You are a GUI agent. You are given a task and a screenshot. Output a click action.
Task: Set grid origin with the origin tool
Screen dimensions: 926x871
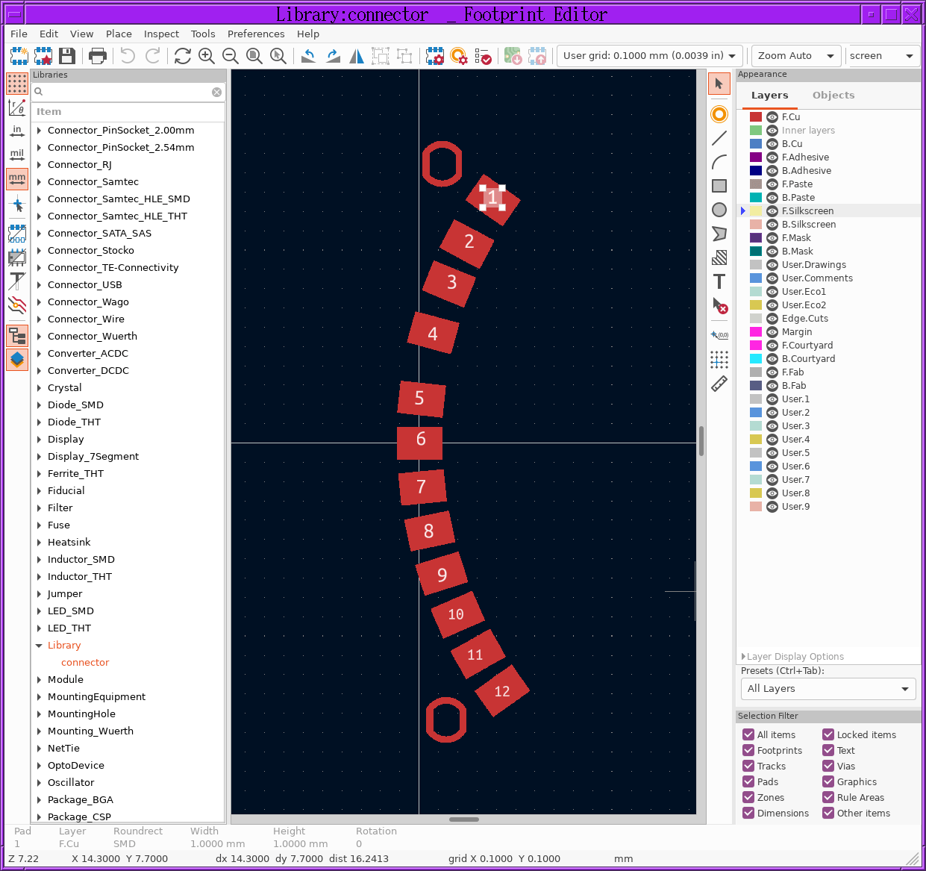tap(719, 360)
